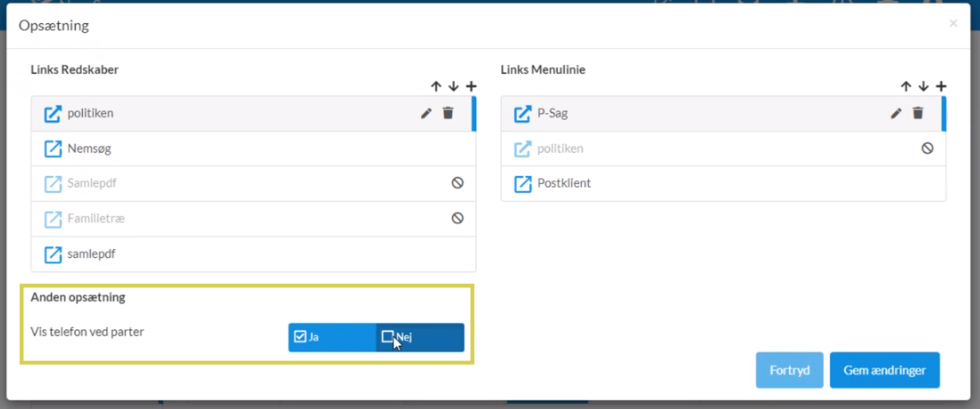This screenshot has width=980, height=409.
Task: Select the Postklient link in Menulinie
Action: 563,183
